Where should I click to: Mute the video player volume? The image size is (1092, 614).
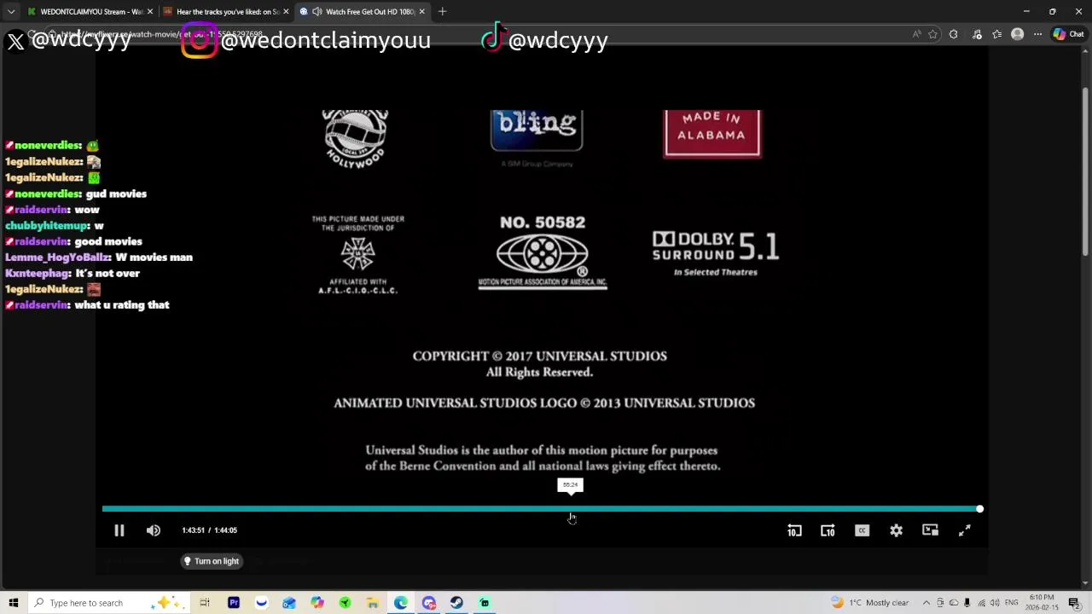[154, 530]
